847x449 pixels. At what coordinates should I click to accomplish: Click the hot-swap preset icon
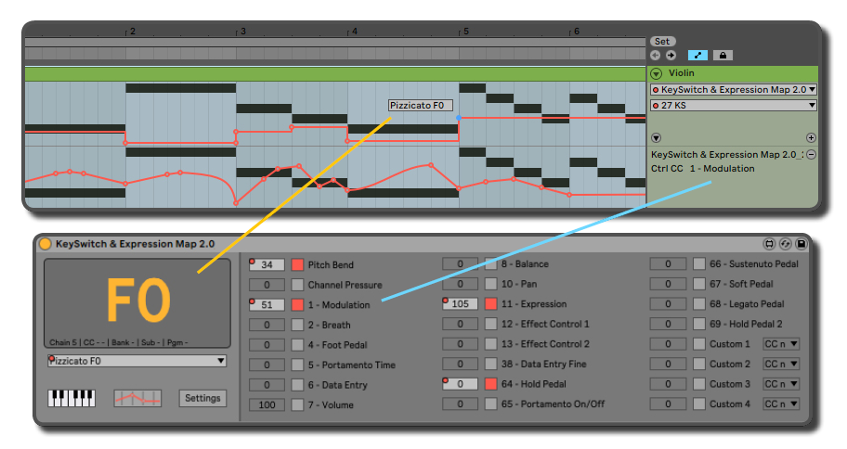[x=786, y=244]
